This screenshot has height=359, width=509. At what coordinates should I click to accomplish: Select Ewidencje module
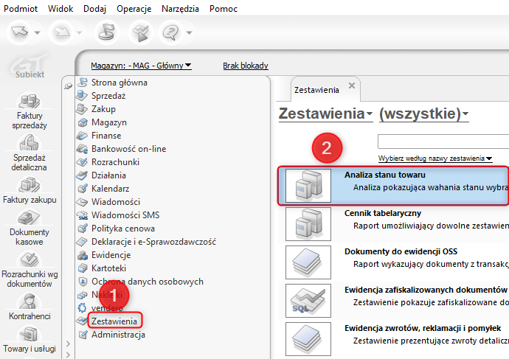click(x=111, y=255)
